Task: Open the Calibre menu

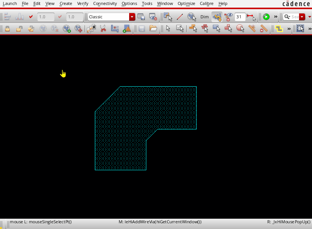Action: (206, 3)
